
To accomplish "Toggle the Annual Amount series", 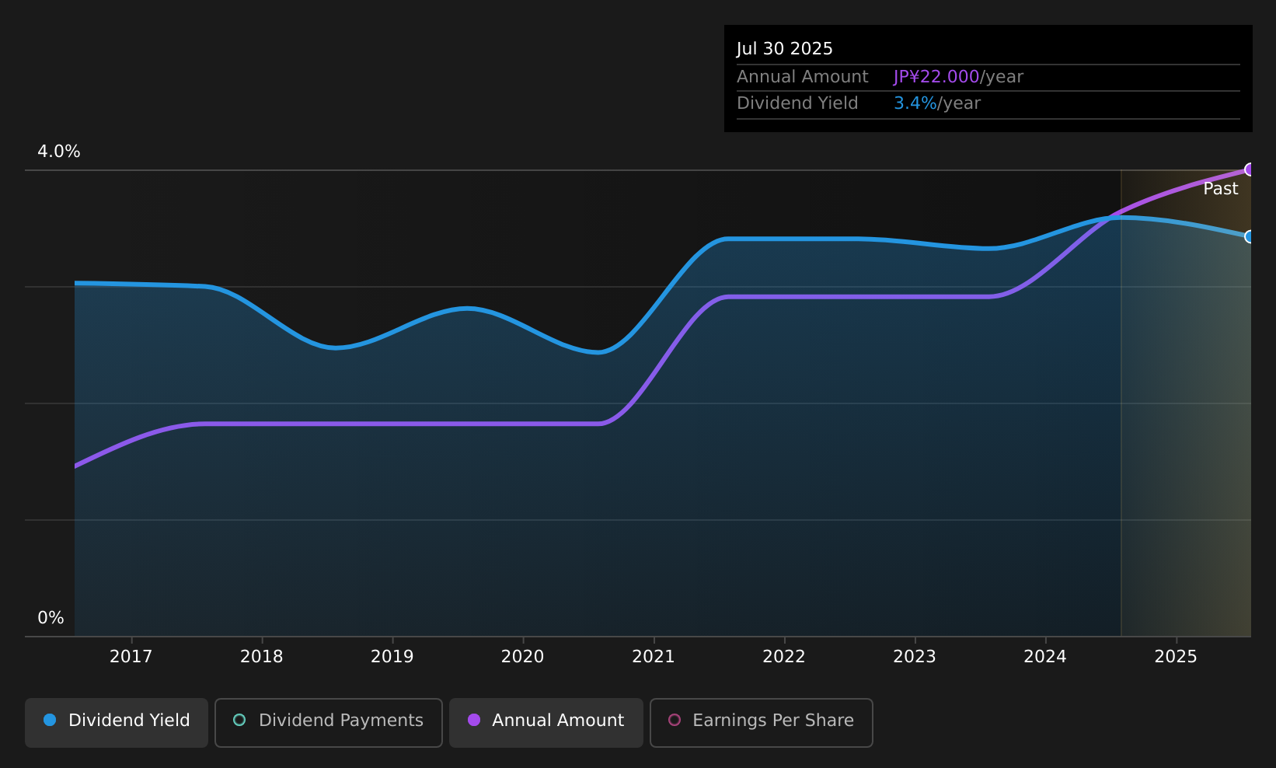I will (546, 722).
